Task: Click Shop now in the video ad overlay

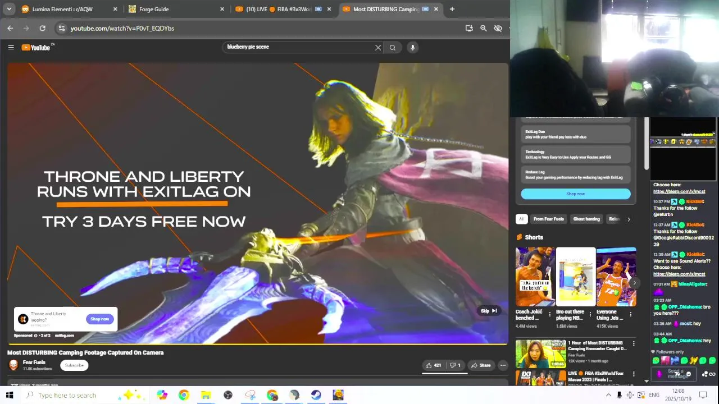Action: pyautogui.click(x=99, y=319)
